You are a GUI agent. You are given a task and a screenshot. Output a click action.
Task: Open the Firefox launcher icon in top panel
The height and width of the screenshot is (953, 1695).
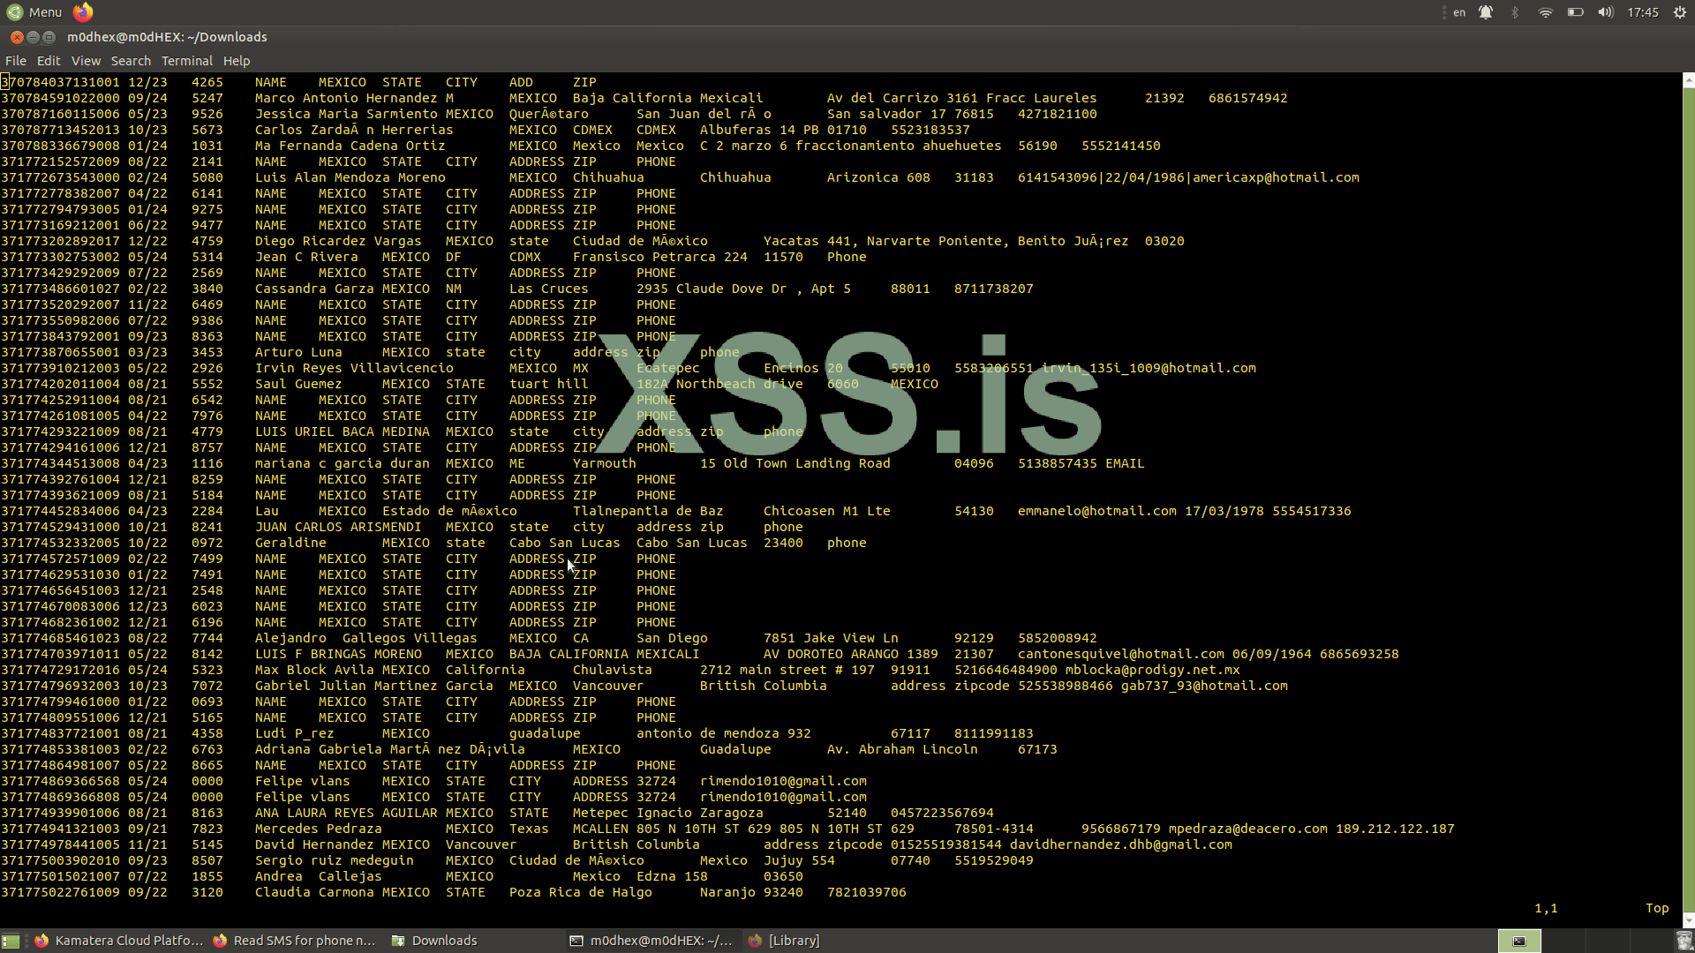[x=83, y=12]
